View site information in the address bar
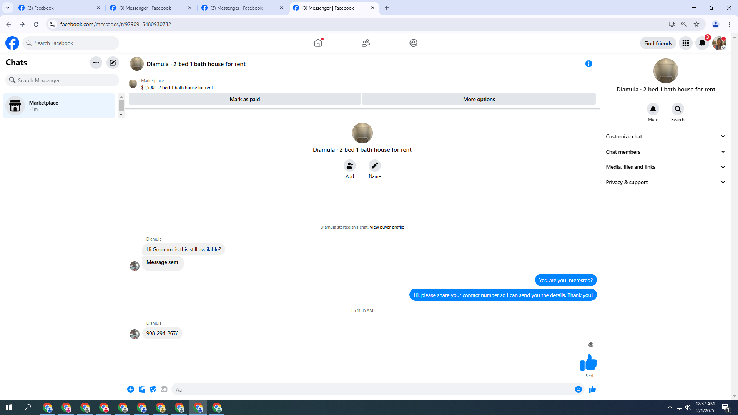This screenshot has height=415, width=738. coord(53,24)
